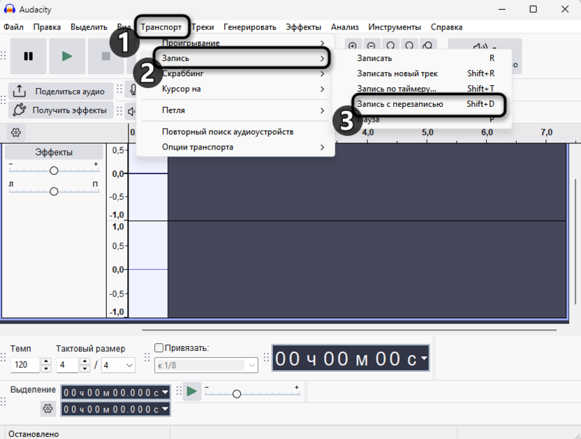The image size is (581, 439).
Task: Click the Темп label
Action: click(21, 349)
